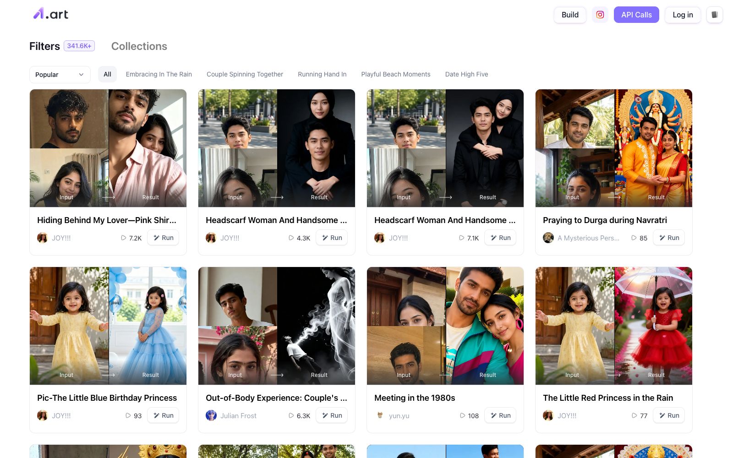This screenshot has height=458, width=733.
Task: Select Playful Beach Moments category
Action: [x=396, y=74]
